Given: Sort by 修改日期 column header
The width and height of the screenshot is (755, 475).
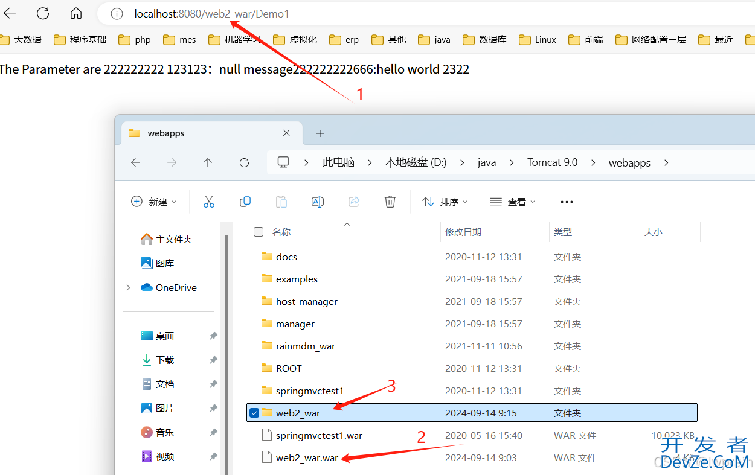Looking at the screenshot, I should 463,232.
